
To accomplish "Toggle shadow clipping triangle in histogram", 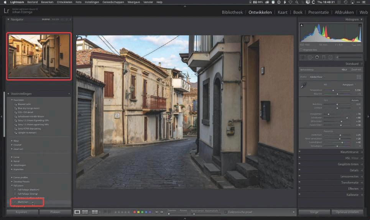I will pyautogui.click(x=301, y=25).
